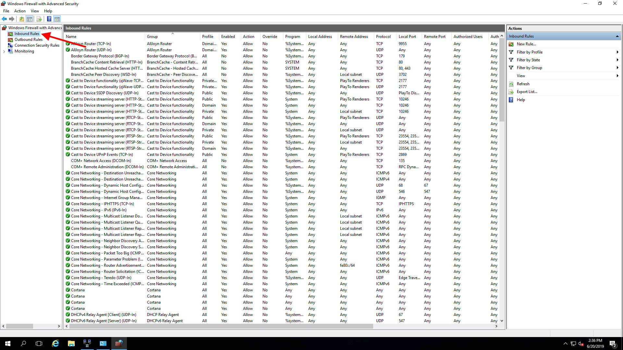This screenshot has width=623, height=350.
Task: Click the Help icon in Actions pane
Action: pyautogui.click(x=511, y=100)
